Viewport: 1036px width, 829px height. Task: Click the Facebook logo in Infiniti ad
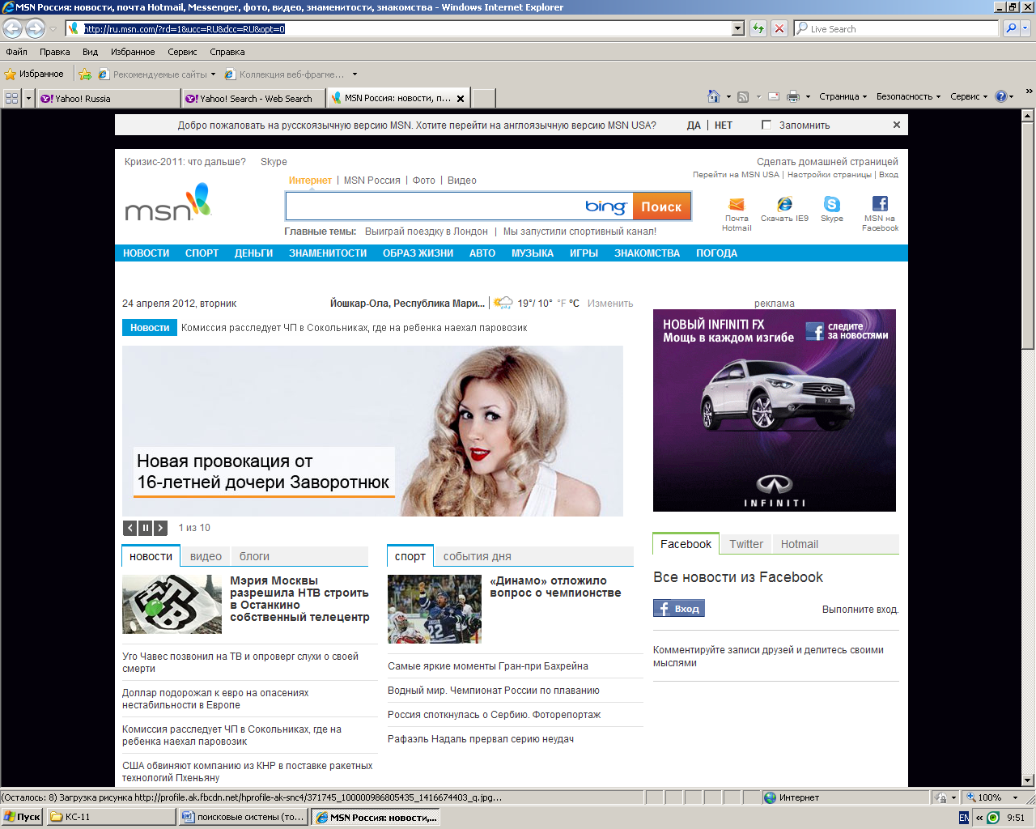click(x=815, y=331)
